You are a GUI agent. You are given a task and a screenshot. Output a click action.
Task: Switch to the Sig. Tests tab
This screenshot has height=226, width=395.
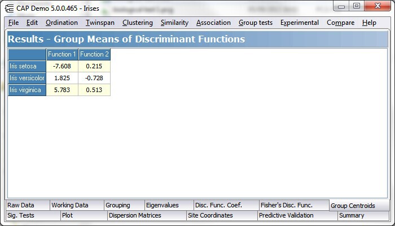tap(33, 216)
